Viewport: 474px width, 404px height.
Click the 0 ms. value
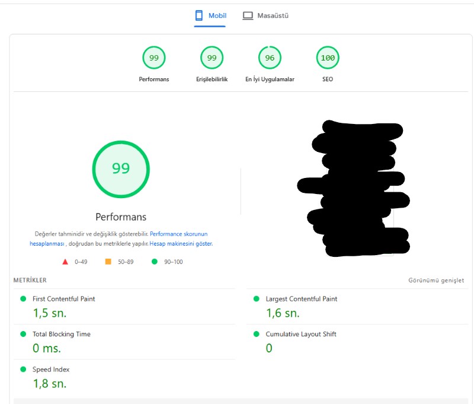[x=47, y=348]
